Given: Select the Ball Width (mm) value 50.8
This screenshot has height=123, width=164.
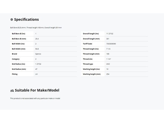Looking at the screenshot, I should pyautogui.click(x=37, y=49).
